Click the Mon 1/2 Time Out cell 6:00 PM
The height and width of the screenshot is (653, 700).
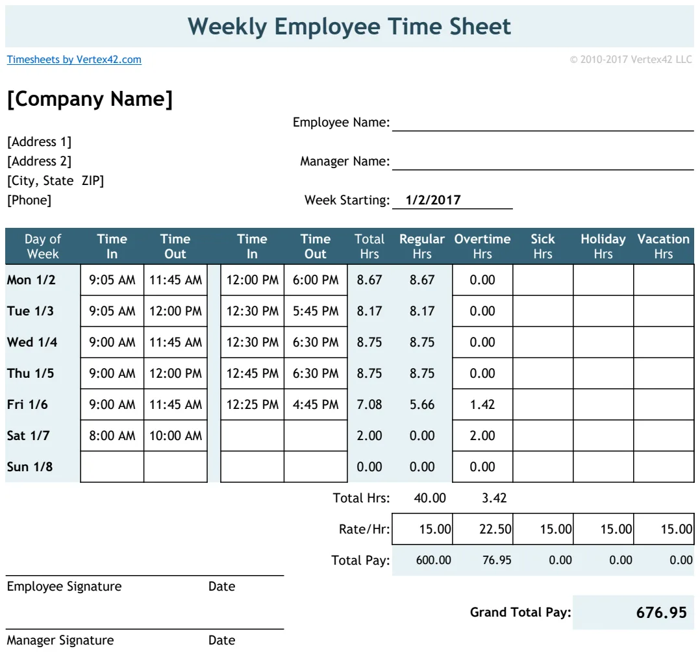click(x=316, y=280)
